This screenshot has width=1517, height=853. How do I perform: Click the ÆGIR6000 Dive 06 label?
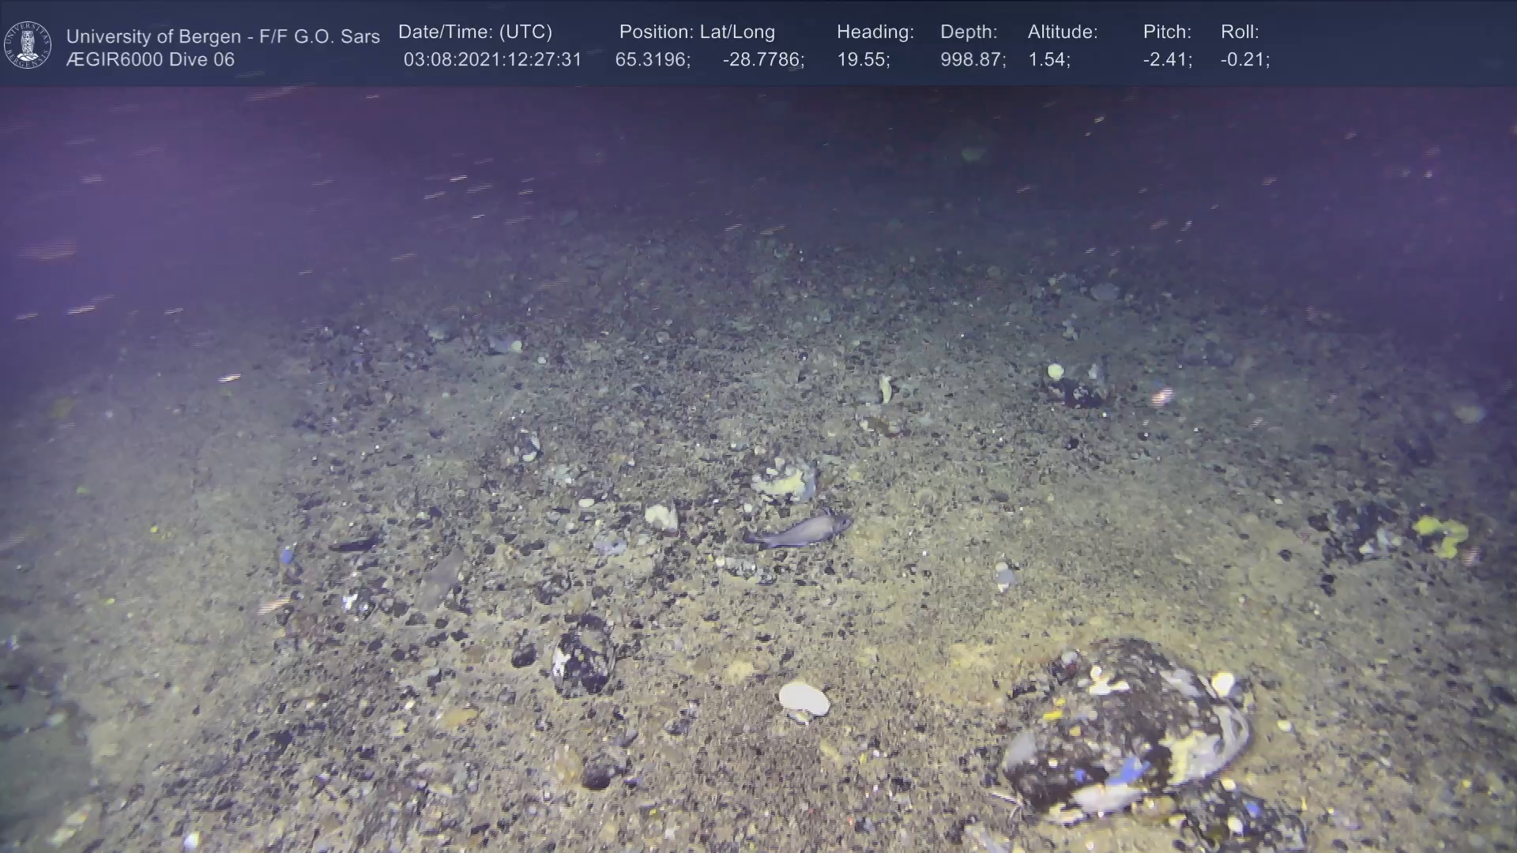click(x=150, y=60)
